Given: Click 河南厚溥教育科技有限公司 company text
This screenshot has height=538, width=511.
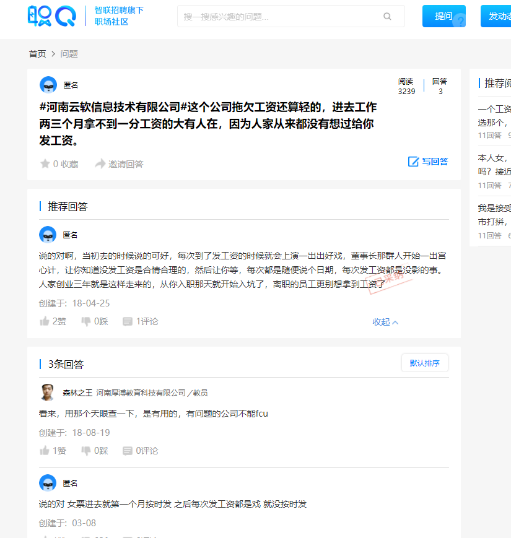Looking at the screenshot, I should coord(141,393).
